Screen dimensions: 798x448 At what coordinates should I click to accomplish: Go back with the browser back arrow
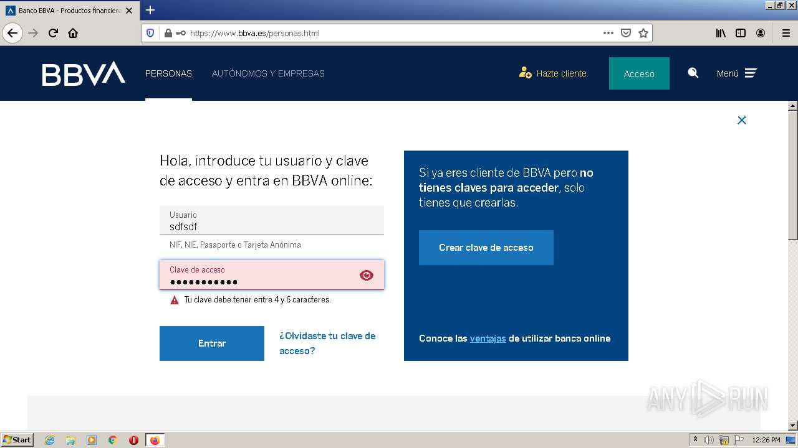pyautogui.click(x=12, y=33)
